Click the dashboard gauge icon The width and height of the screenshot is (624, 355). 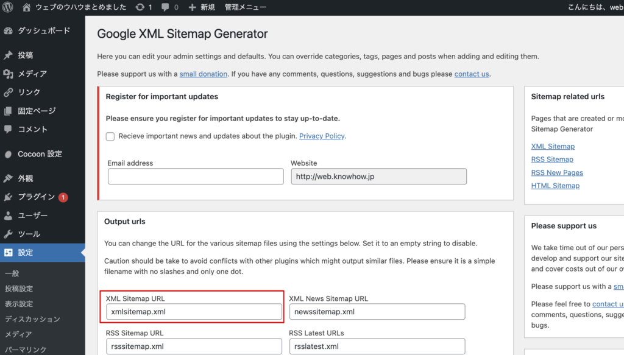8,30
